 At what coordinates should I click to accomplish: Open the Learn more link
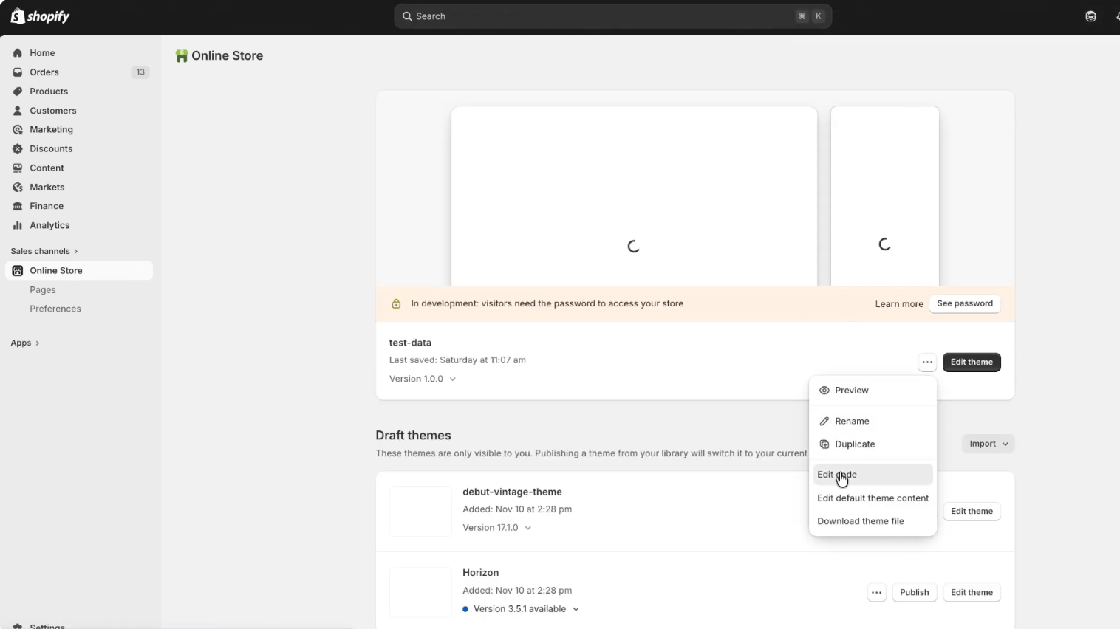899,304
